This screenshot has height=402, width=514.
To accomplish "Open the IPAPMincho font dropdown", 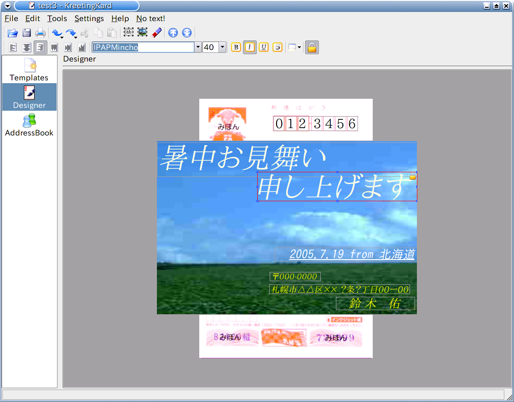I will pyautogui.click(x=198, y=47).
